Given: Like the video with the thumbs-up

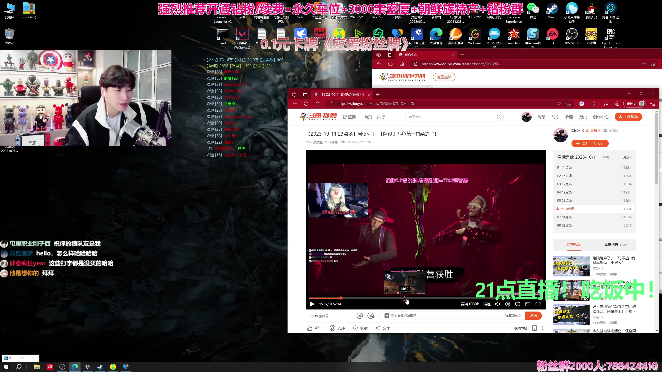Looking at the screenshot, I should tap(310, 328).
